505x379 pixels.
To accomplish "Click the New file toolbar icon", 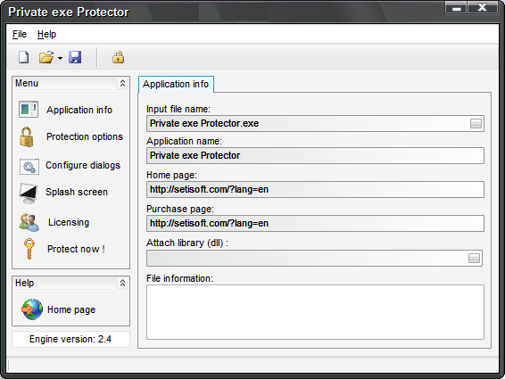I will point(23,58).
